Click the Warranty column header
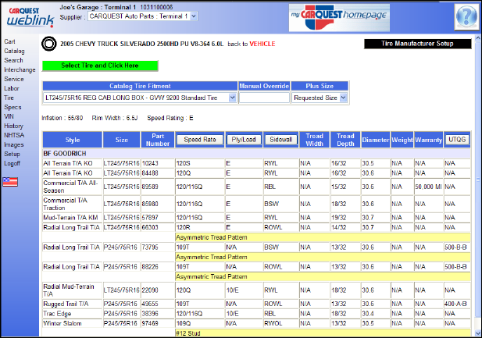 pos(429,140)
